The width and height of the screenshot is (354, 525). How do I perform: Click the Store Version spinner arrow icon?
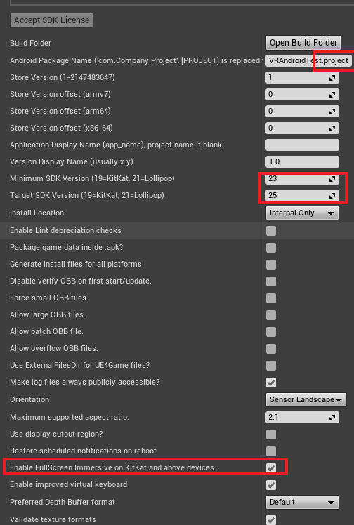[x=332, y=78]
